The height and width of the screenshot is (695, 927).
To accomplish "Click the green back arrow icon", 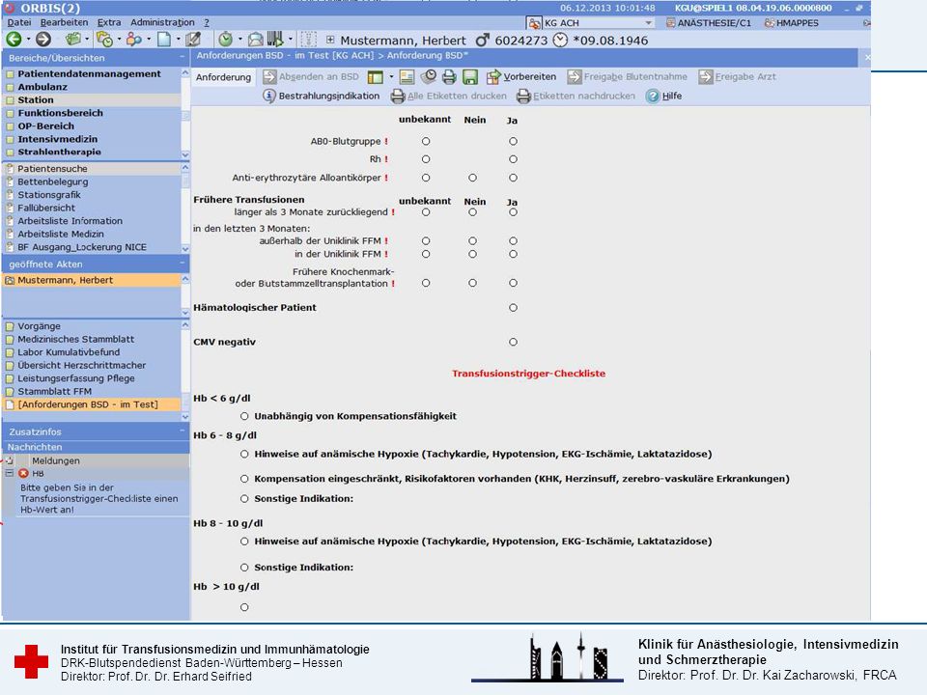I will click(x=14, y=40).
